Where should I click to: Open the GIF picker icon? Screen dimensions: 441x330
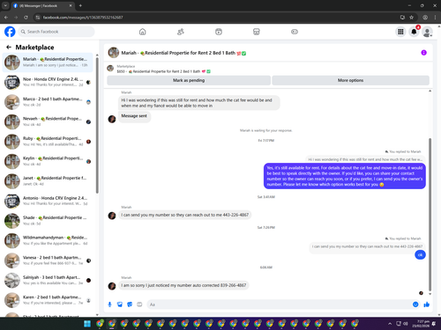pyautogui.click(x=139, y=304)
